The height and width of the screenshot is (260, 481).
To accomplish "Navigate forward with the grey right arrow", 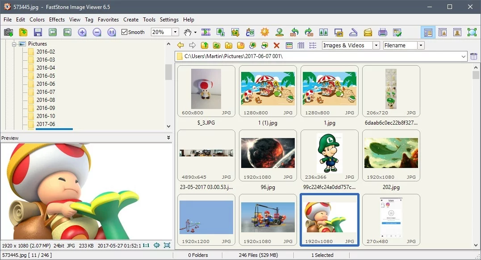I will (192, 46).
